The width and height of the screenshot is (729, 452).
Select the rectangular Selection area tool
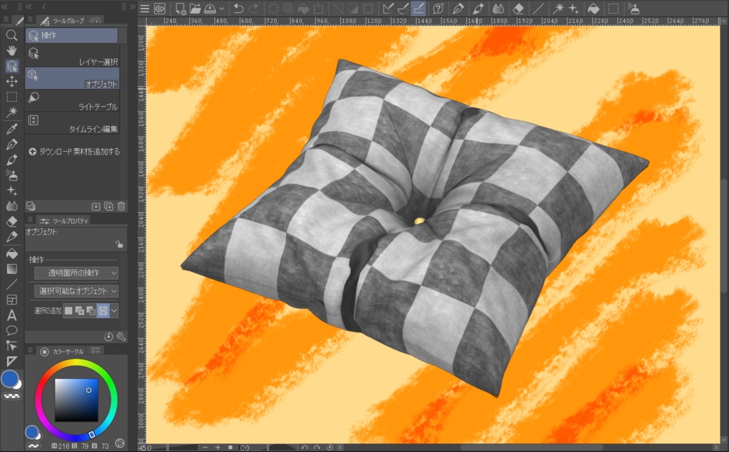tap(11, 97)
